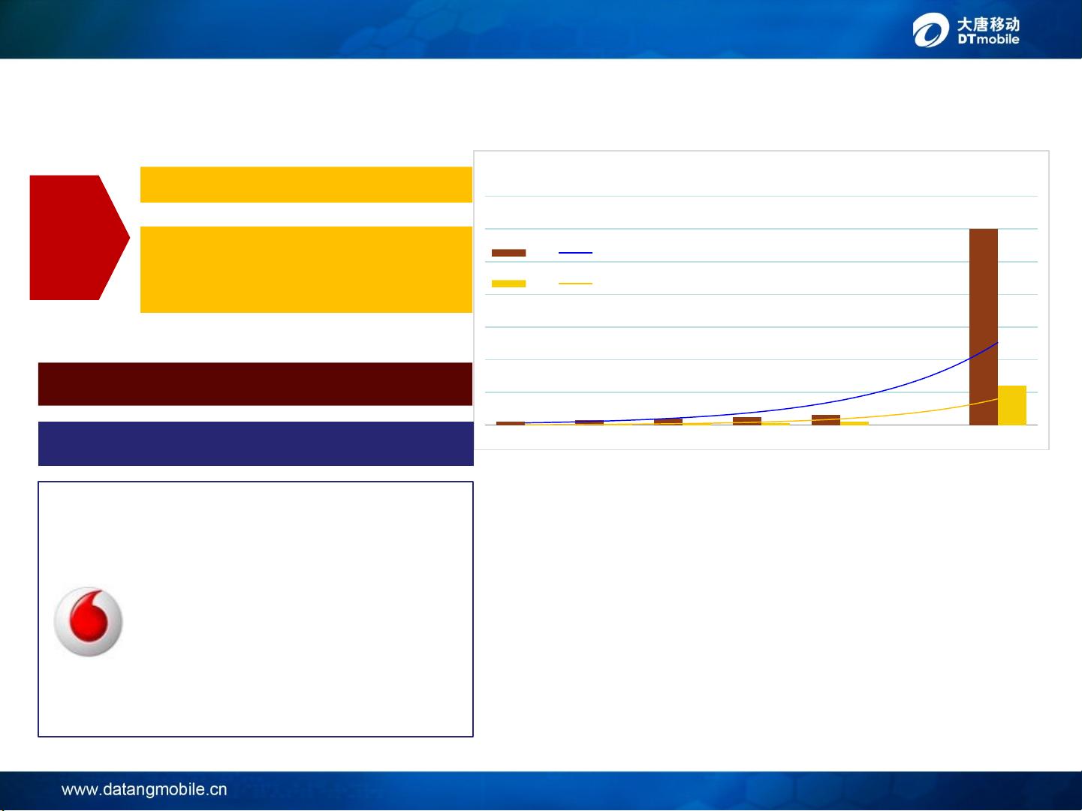
Task: Open the www.datangmobile.cn link
Action: coord(144,789)
